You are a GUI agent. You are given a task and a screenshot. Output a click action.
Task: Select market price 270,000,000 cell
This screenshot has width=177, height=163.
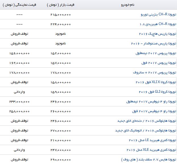point(61,131)
